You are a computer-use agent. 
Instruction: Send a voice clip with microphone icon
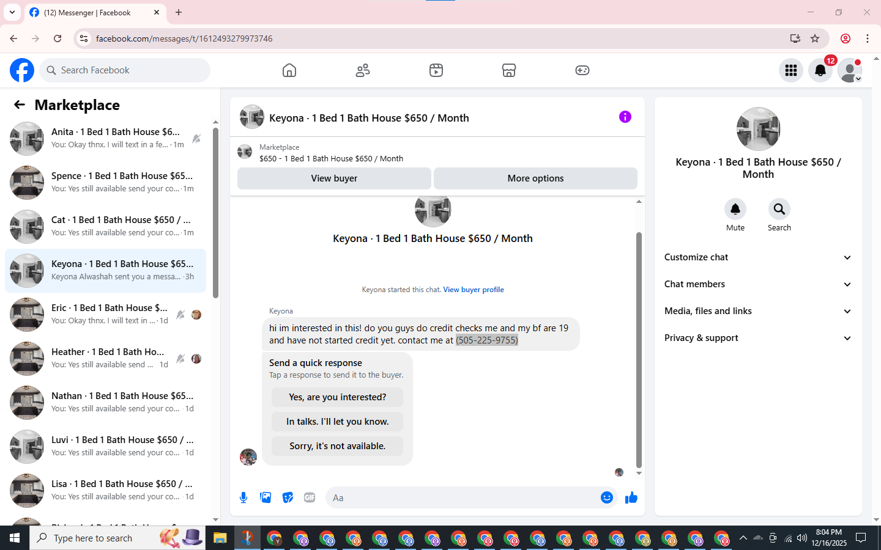pos(243,497)
